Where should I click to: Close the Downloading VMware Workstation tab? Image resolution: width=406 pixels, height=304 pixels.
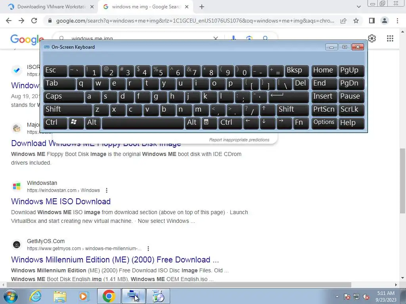coord(92,7)
